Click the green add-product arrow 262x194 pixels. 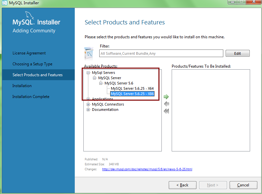click(166, 97)
